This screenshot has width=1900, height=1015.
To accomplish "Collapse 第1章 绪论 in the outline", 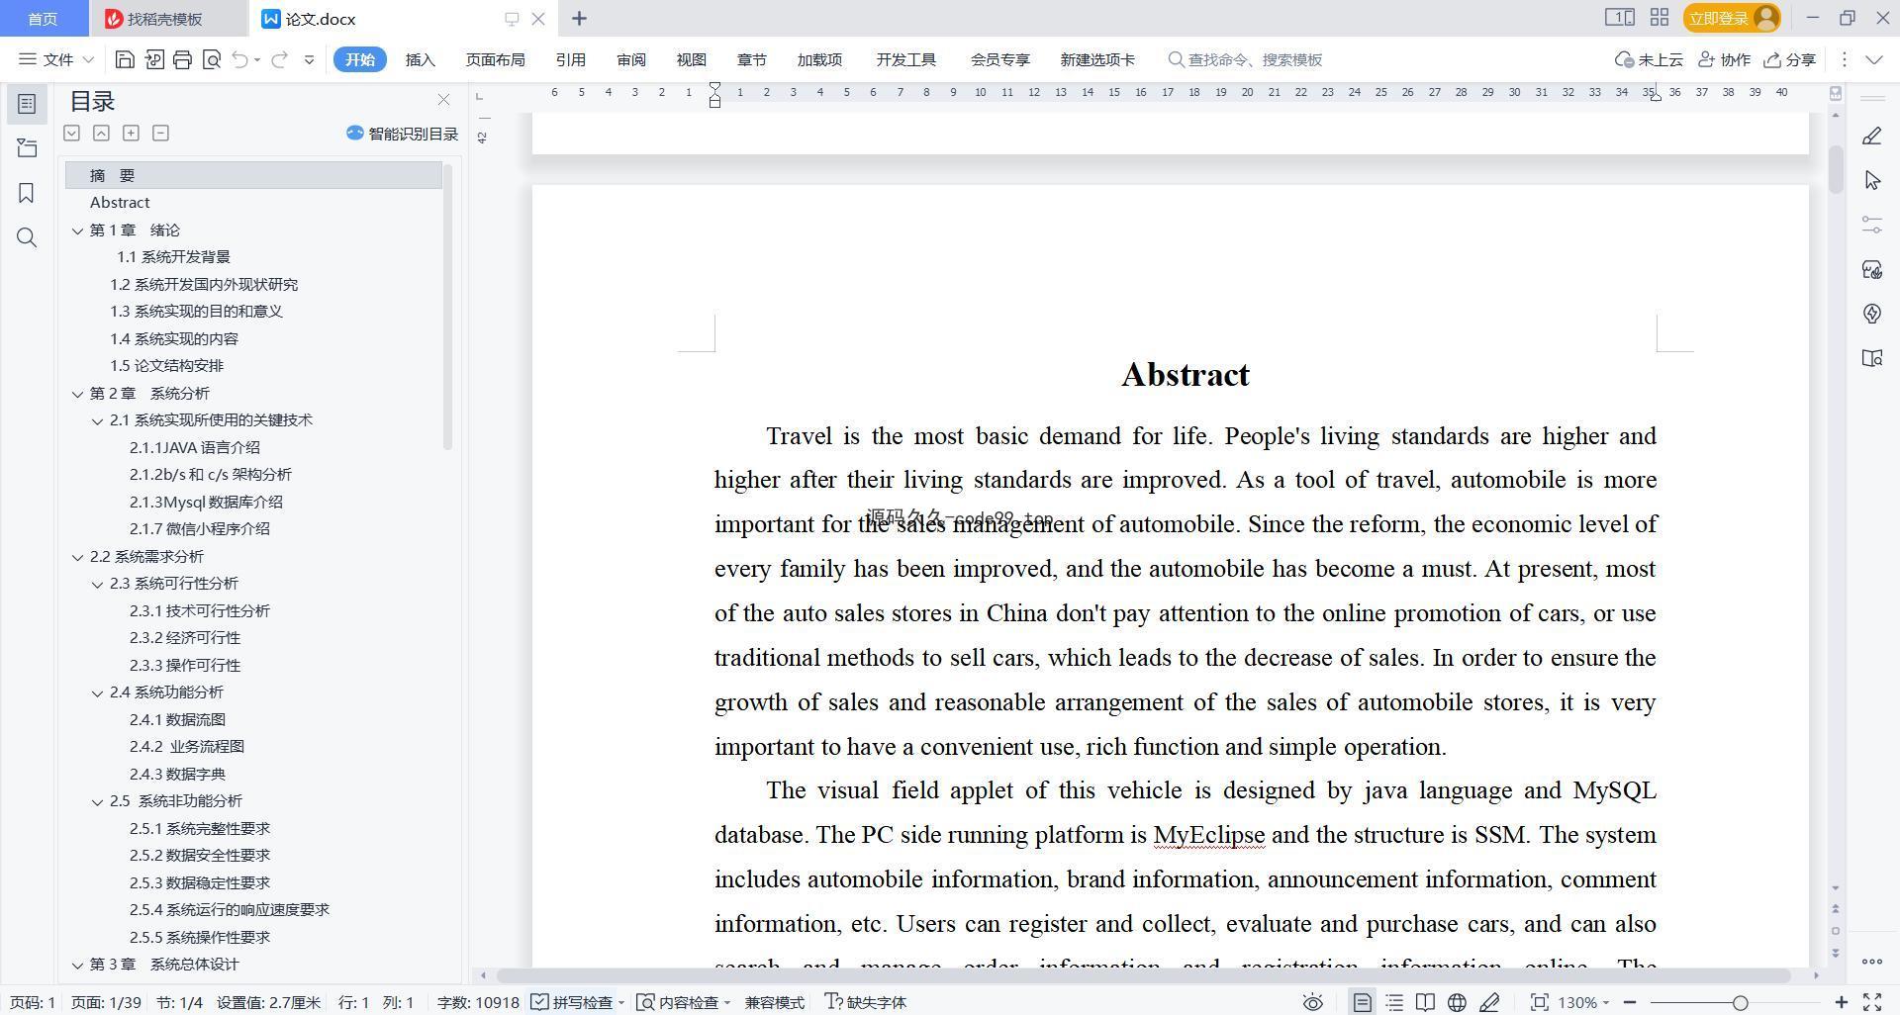I will [77, 231].
